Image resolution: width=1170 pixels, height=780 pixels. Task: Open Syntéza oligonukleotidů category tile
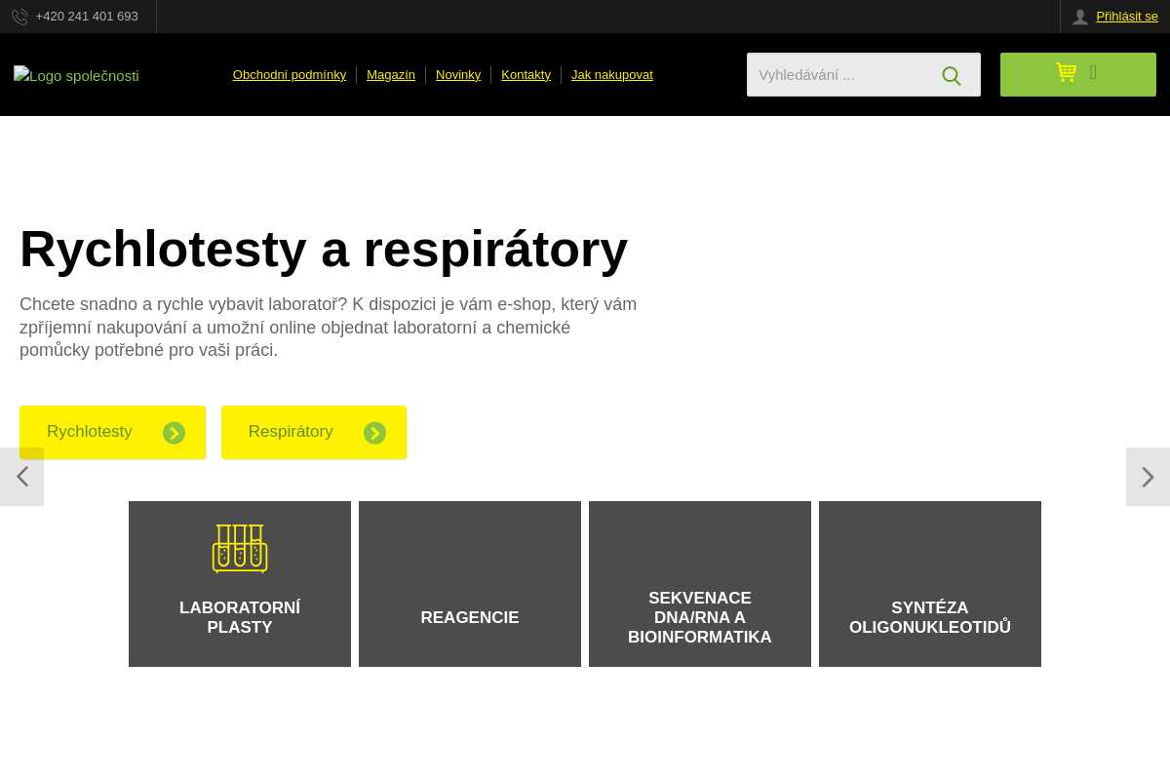[930, 584]
